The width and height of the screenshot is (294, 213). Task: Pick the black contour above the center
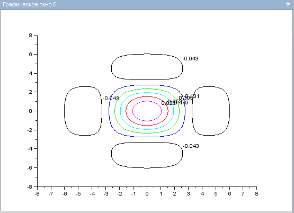[x=147, y=67]
